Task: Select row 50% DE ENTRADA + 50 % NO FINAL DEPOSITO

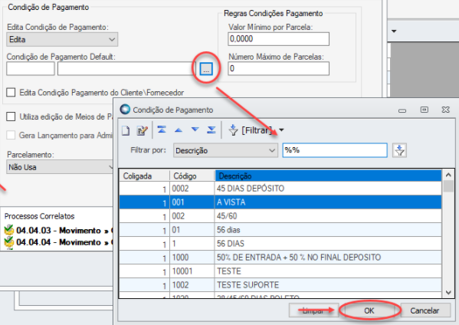Action: (280, 257)
